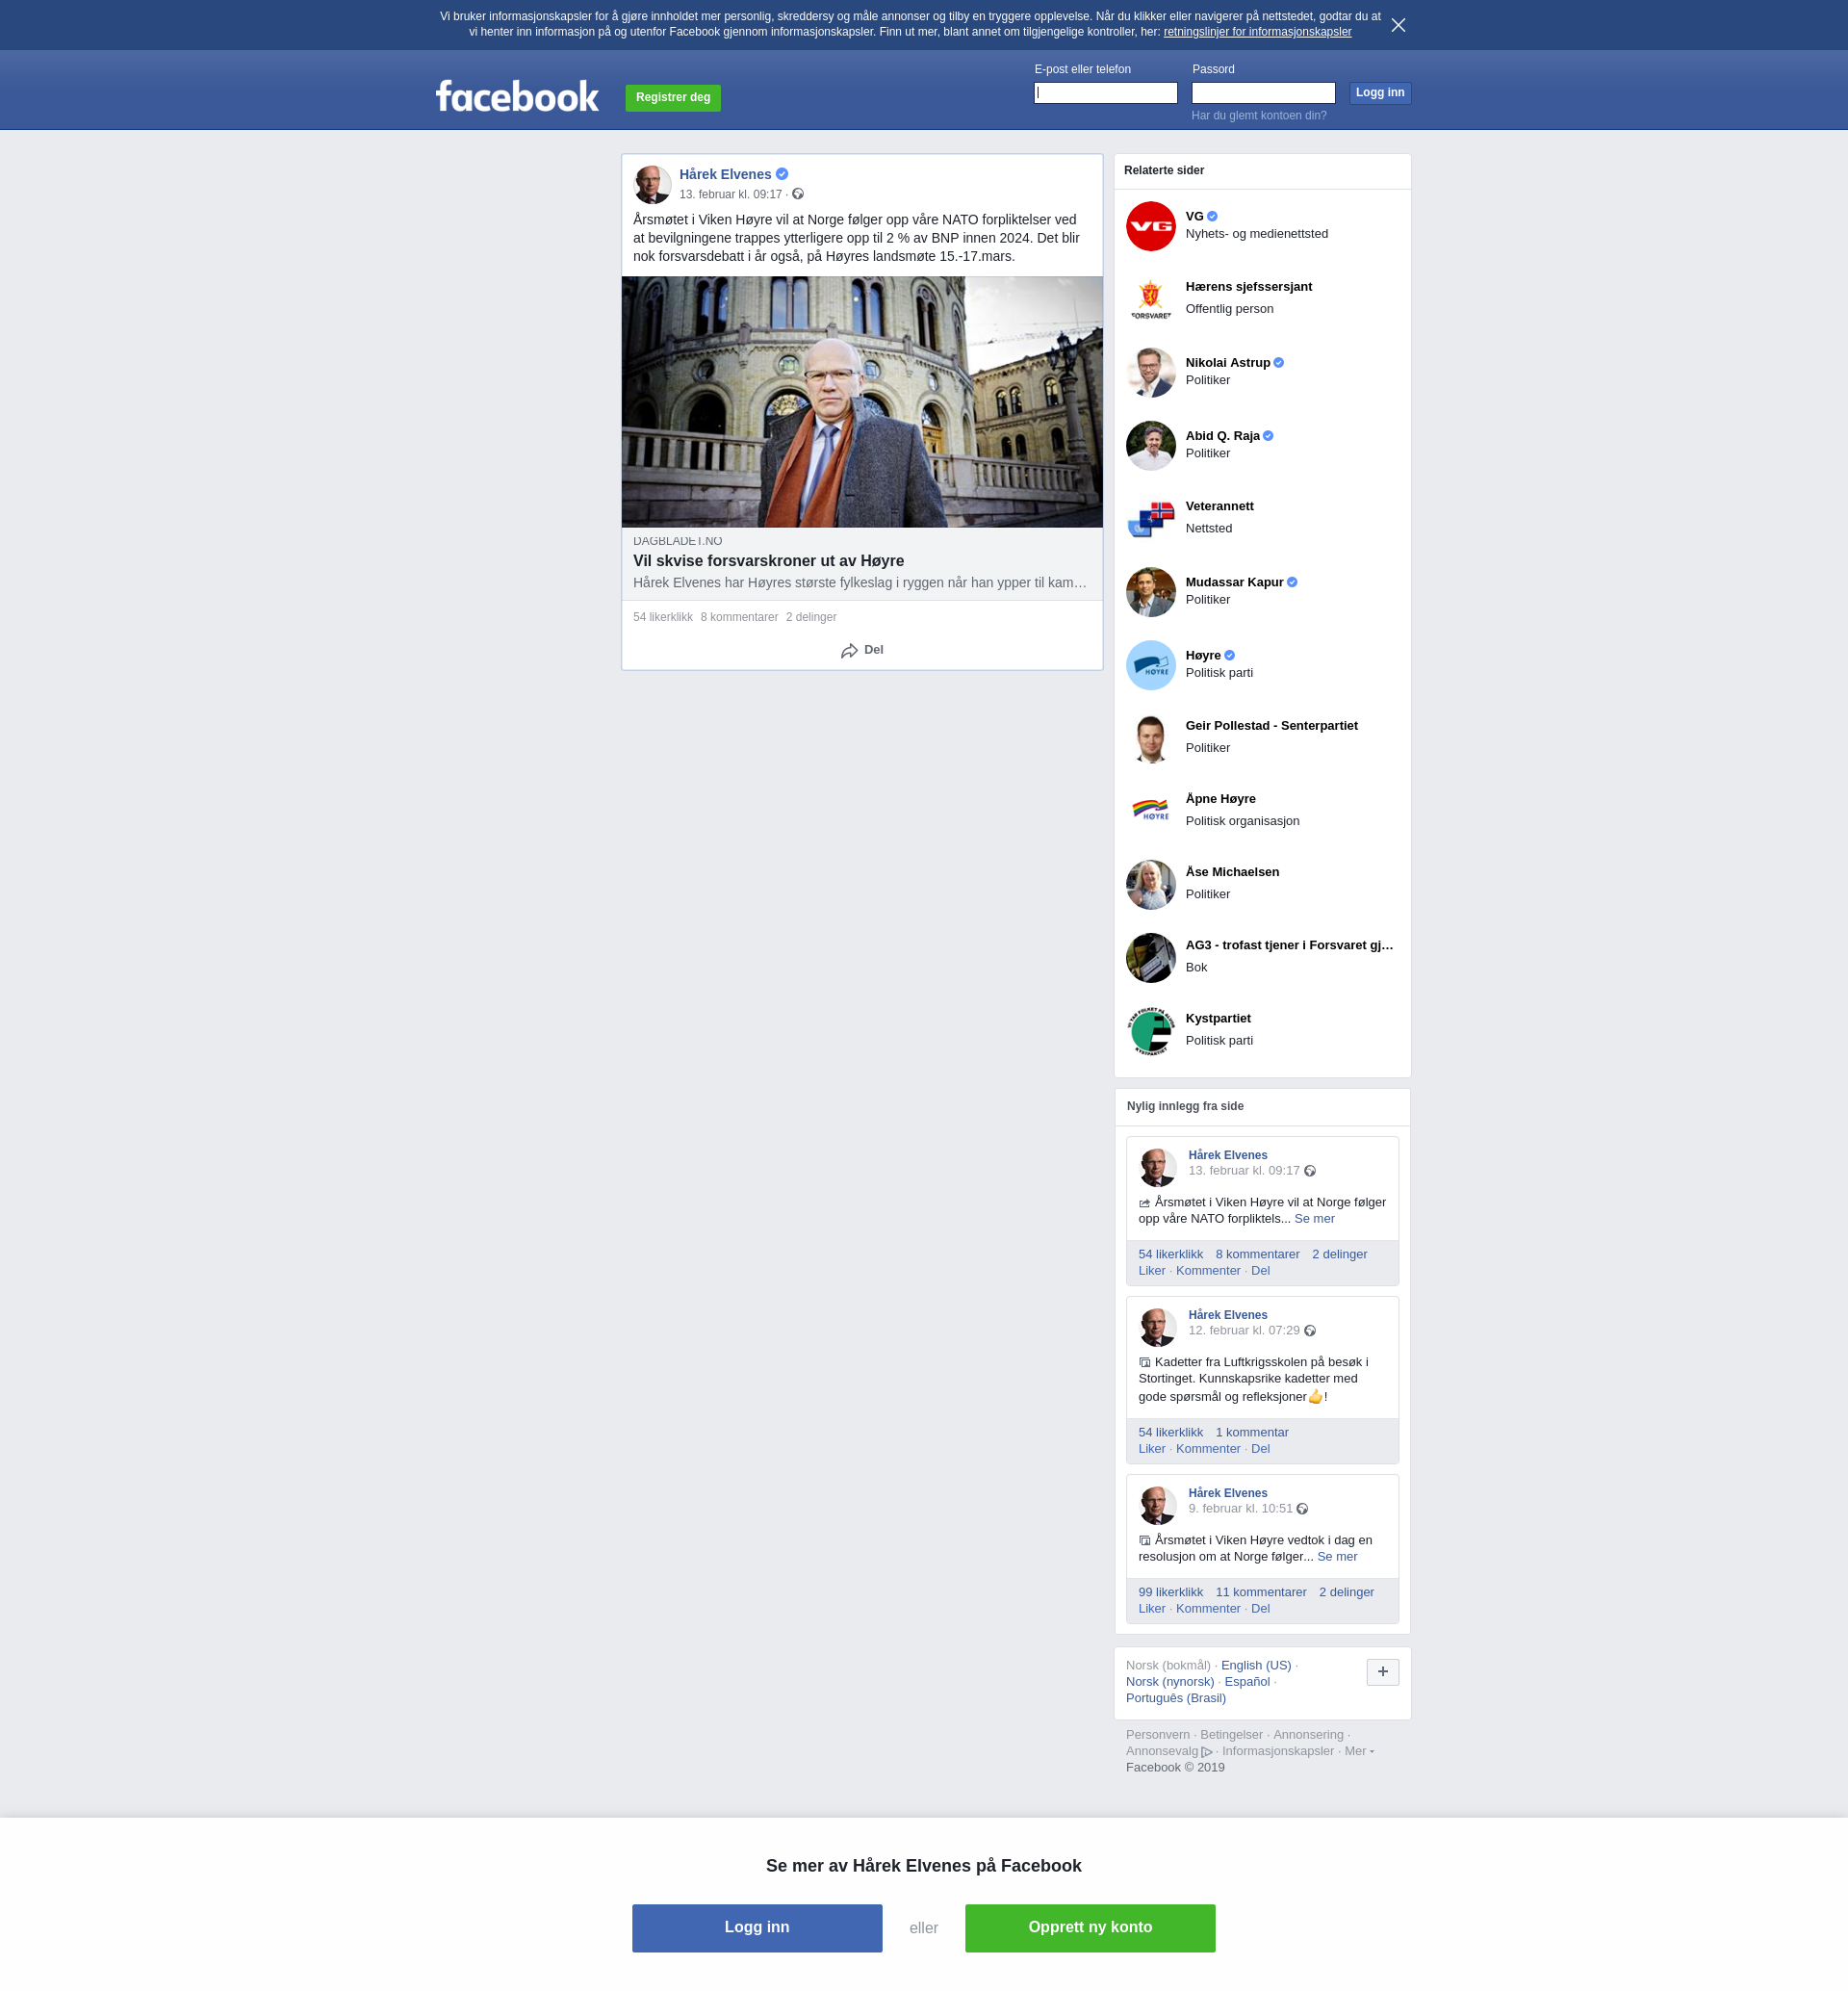Click the Passord input field
Viewport: 1848px width, 1991px height.
[x=1263, y=93]
